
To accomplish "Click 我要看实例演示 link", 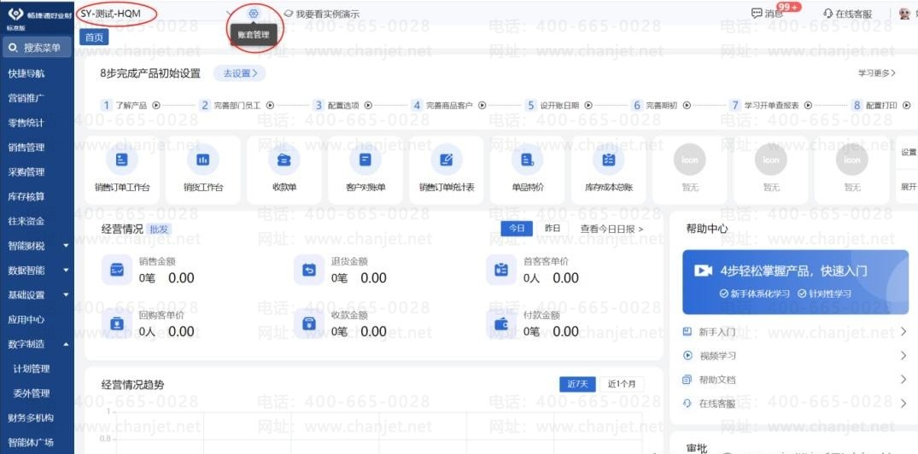I will click(322, 14).
